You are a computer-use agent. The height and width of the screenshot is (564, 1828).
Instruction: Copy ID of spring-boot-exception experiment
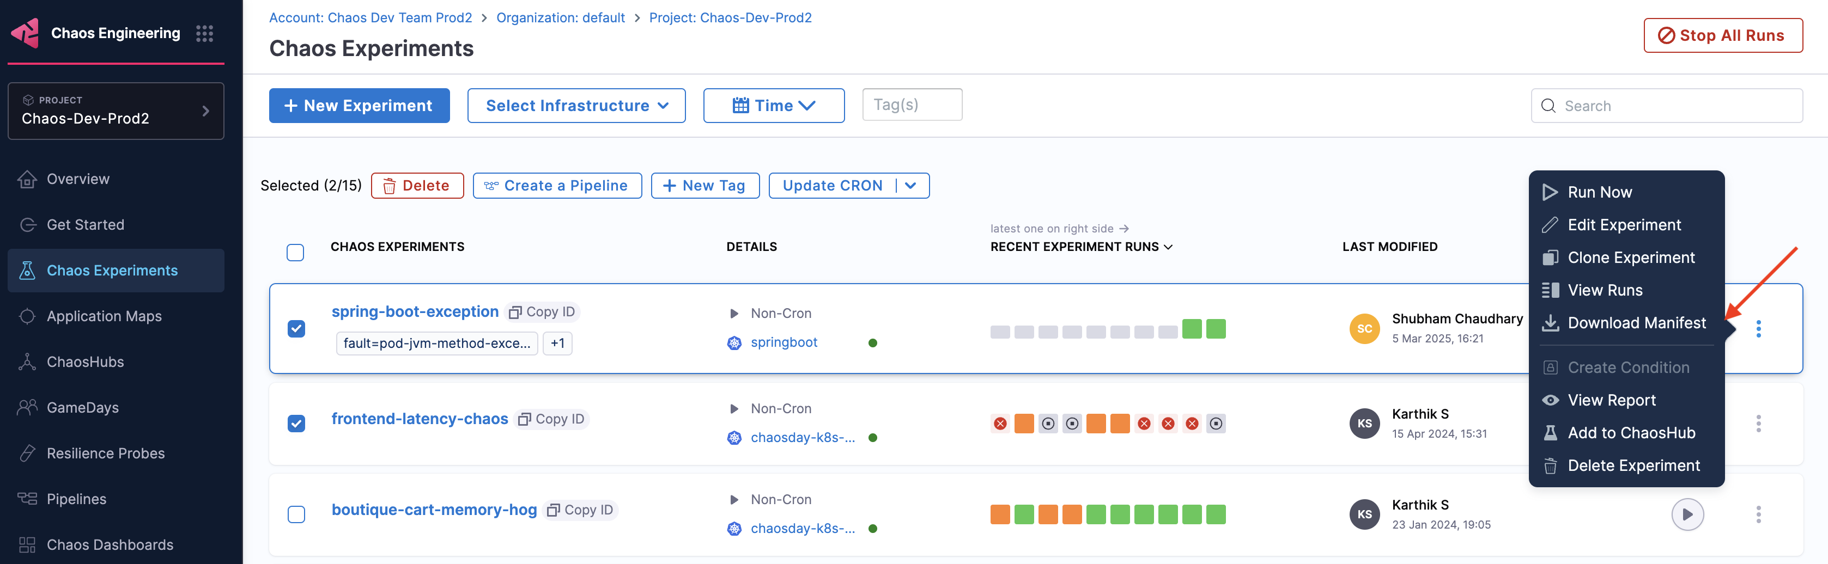tap(543, 312)
